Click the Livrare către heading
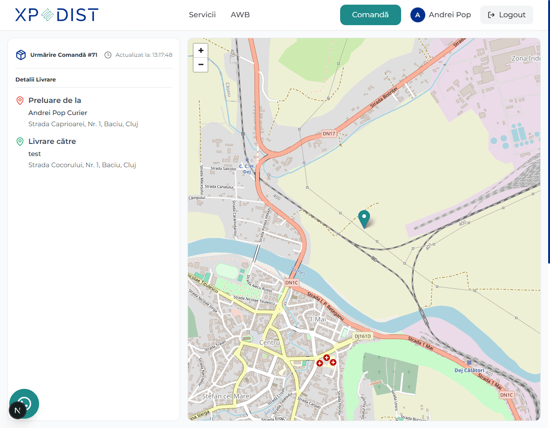Screen dimensions: 550x428 coord(52,142)
